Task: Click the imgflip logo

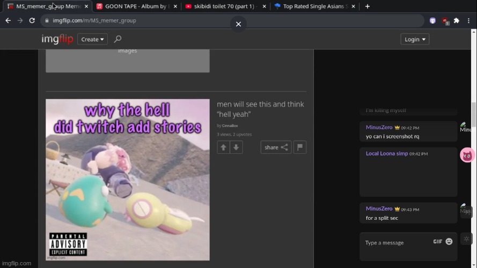Action: coord(57,39)
